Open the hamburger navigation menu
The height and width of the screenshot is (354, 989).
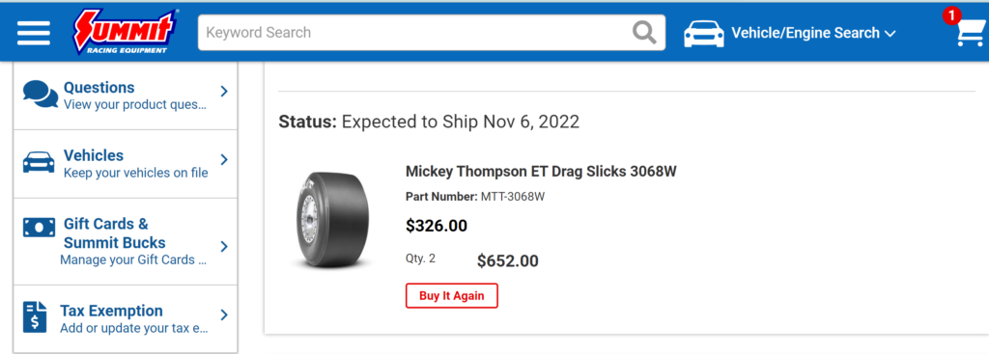pos(34,33)
